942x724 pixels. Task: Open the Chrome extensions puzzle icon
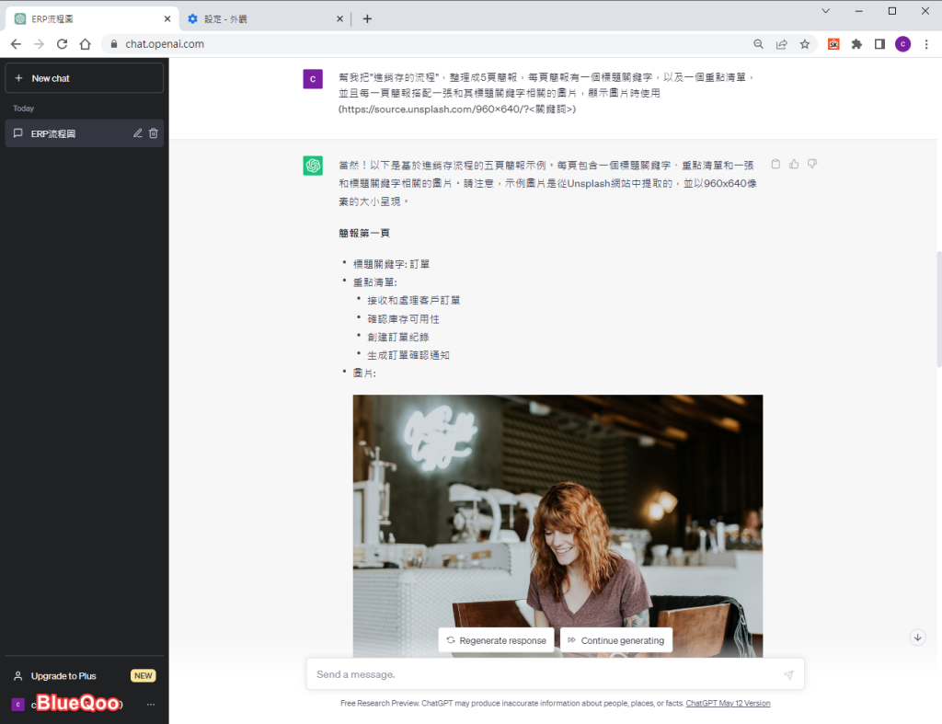[856, 43]
